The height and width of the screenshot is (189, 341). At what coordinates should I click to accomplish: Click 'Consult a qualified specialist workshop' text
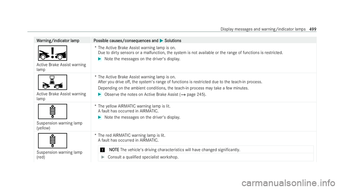point(143,157)
